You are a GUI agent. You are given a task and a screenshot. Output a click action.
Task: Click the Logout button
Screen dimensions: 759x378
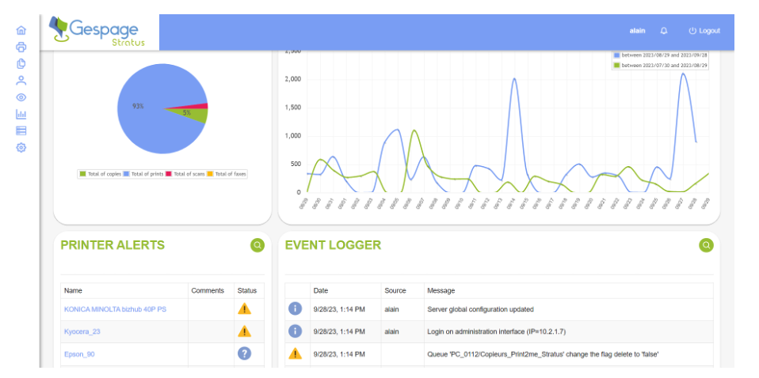(x=704, y=31)
